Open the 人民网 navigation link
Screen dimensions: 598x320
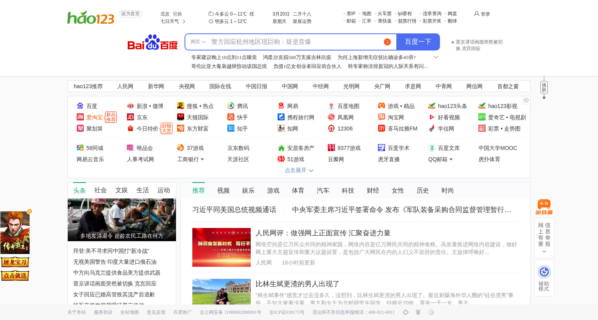[125, 86]
